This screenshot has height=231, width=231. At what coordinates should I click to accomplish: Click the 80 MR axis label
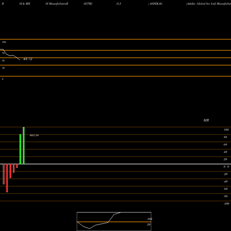[x=225, y=137]
